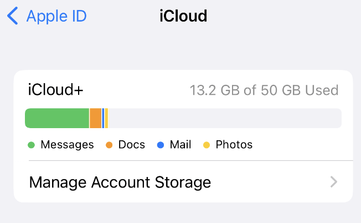Viewport: 361px width, 223px height.
Task: Click green Messages segment in storage bar
Action: (57, 118)
